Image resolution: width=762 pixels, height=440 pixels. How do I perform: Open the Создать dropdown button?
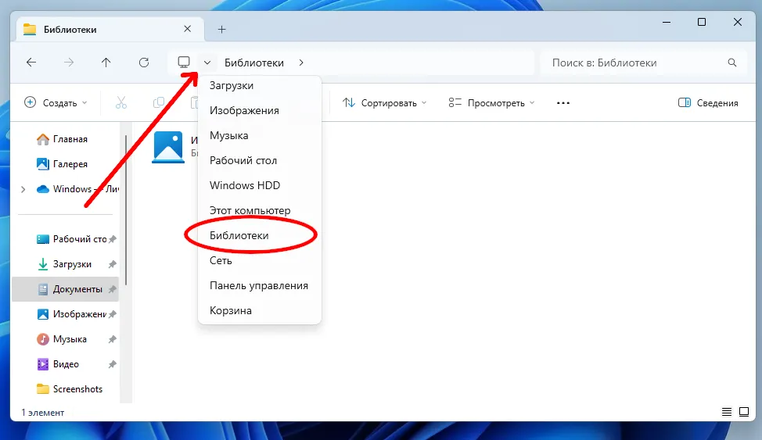pos(56,102)
